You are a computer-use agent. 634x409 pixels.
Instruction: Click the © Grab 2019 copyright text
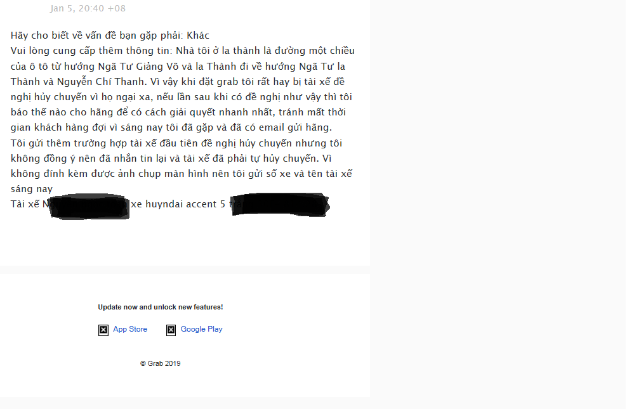161,363
